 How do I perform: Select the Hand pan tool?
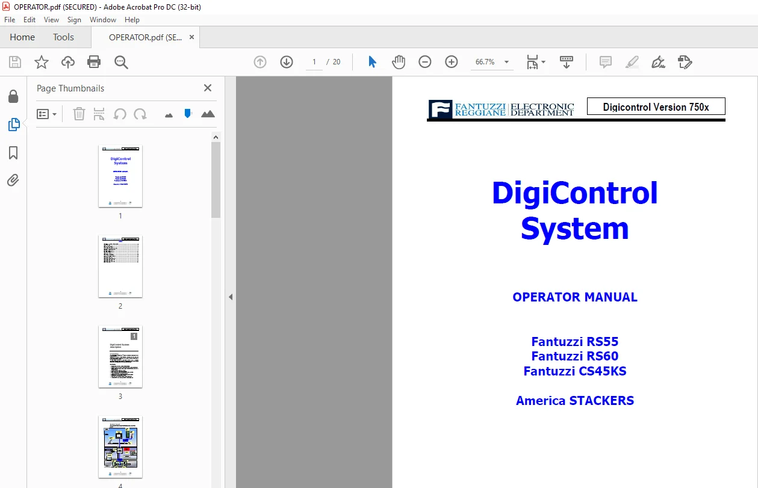[399, 62]
